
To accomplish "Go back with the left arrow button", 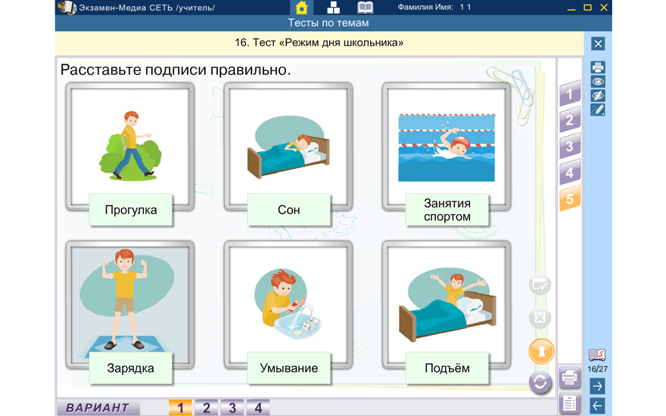I will [597, 406].
